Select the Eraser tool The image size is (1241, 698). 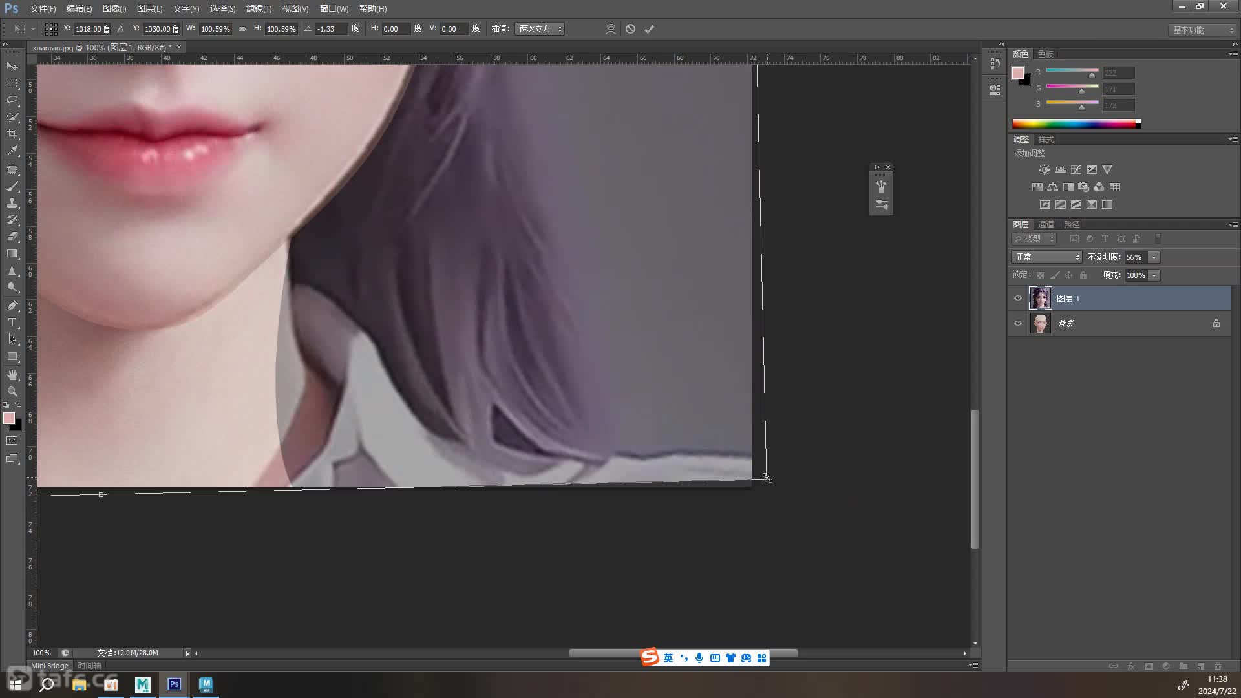coord(12,237)
